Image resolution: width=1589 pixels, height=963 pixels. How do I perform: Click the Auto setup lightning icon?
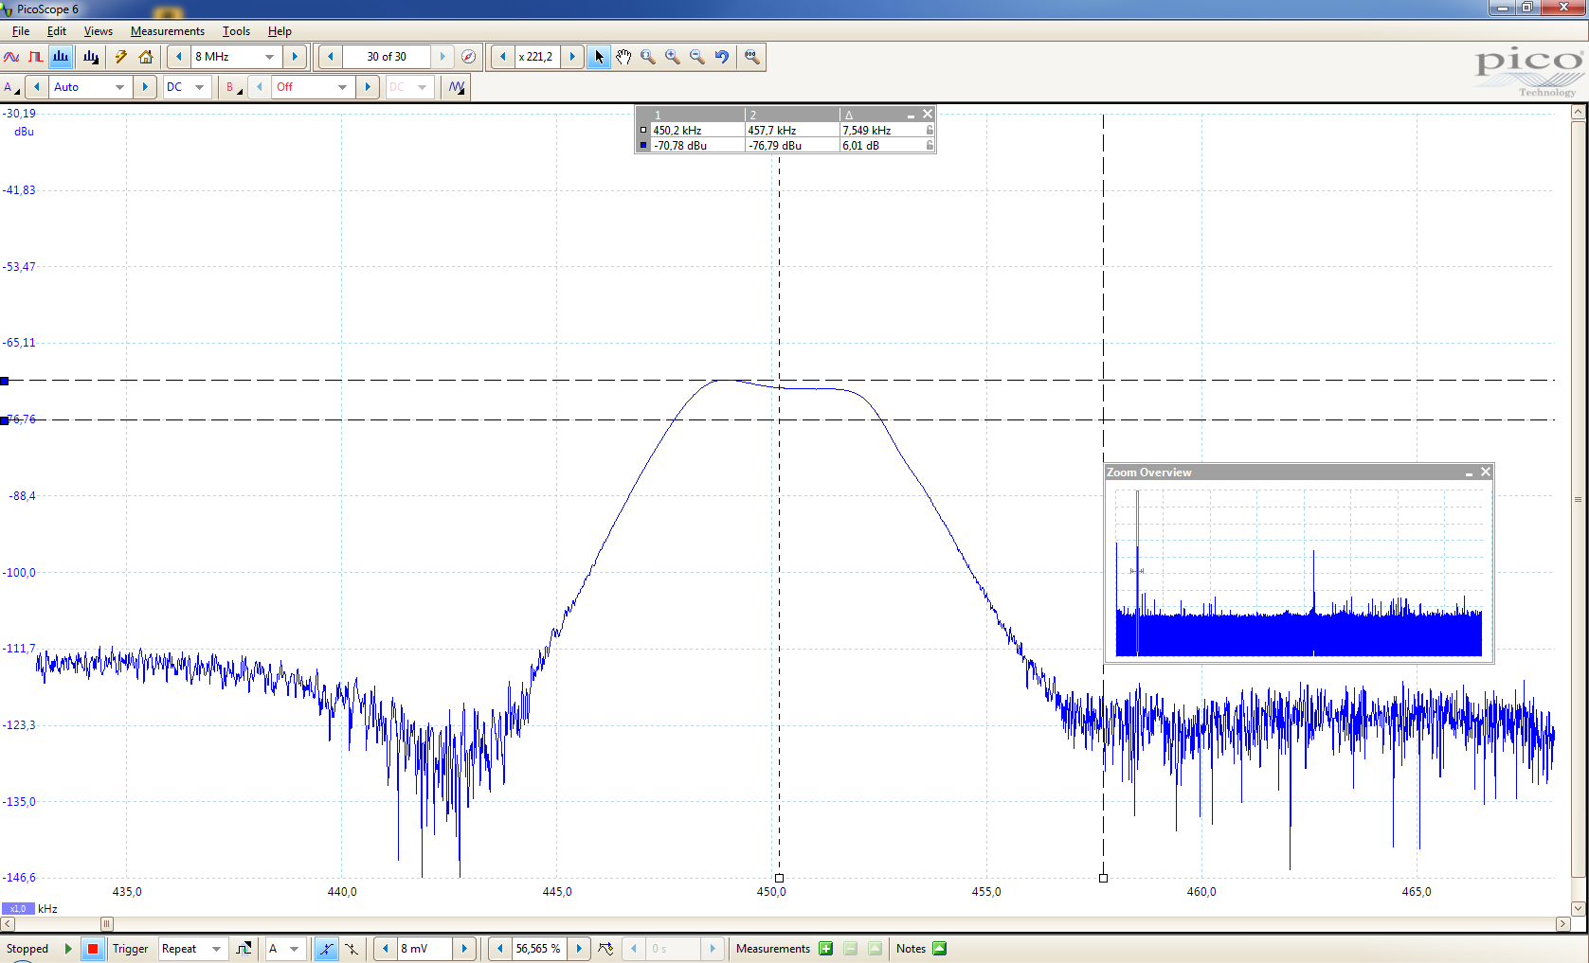click(x=121, y=57)
